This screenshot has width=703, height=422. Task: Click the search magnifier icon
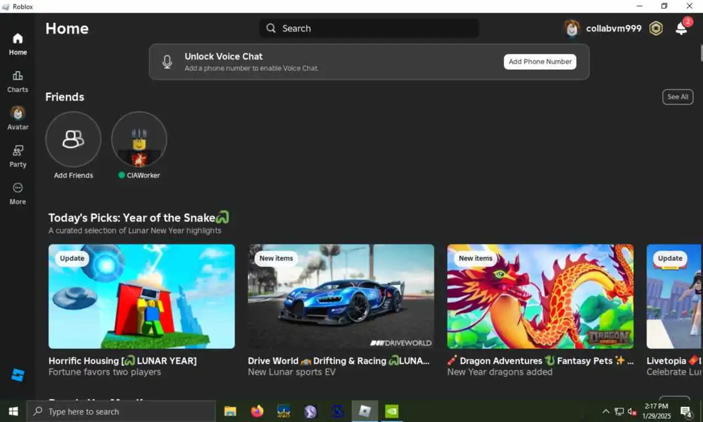(x=271, y=28)
